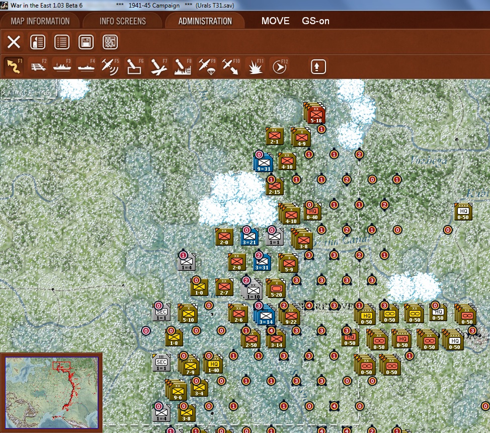The height and width of the screenshot is (433, 490).
Task: Select the 3-14 infantry counter
Action: (276, 339)
